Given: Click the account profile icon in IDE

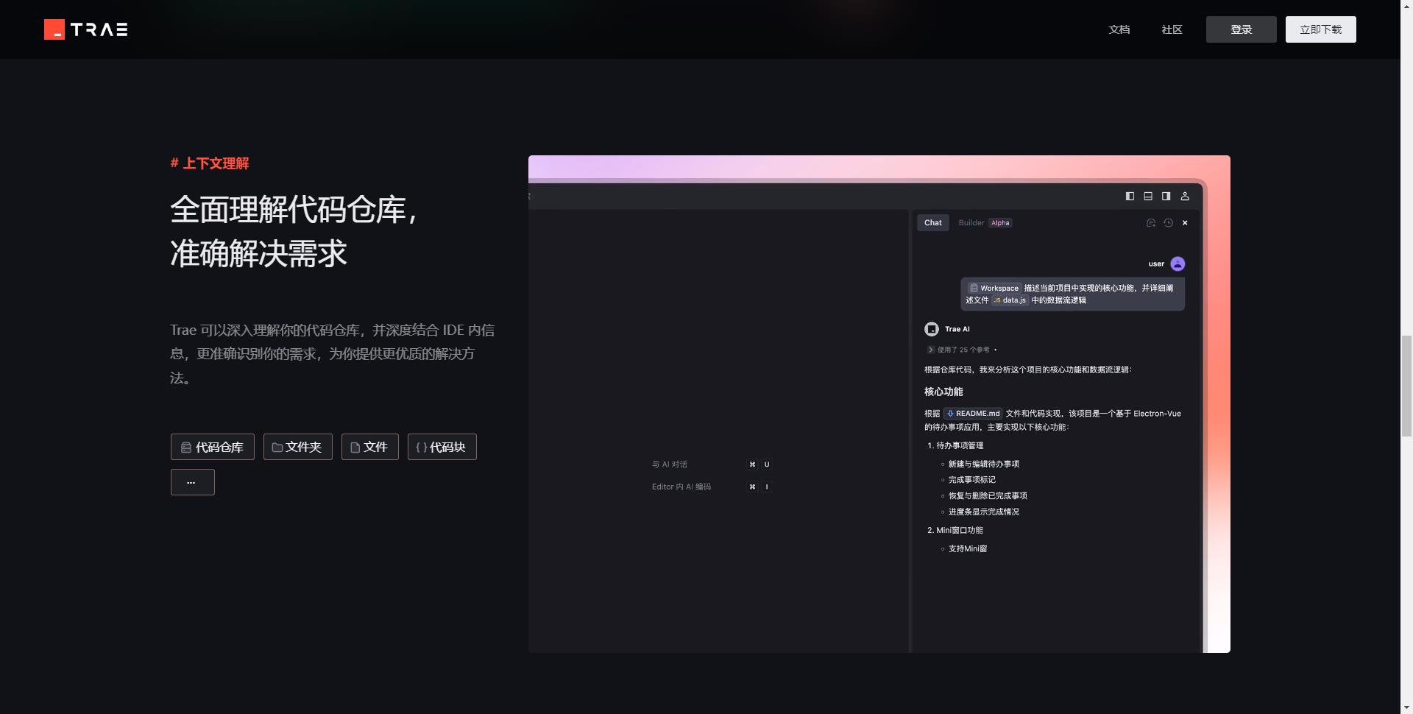Looking at the screenshot, I should (x=1185, y=197).
